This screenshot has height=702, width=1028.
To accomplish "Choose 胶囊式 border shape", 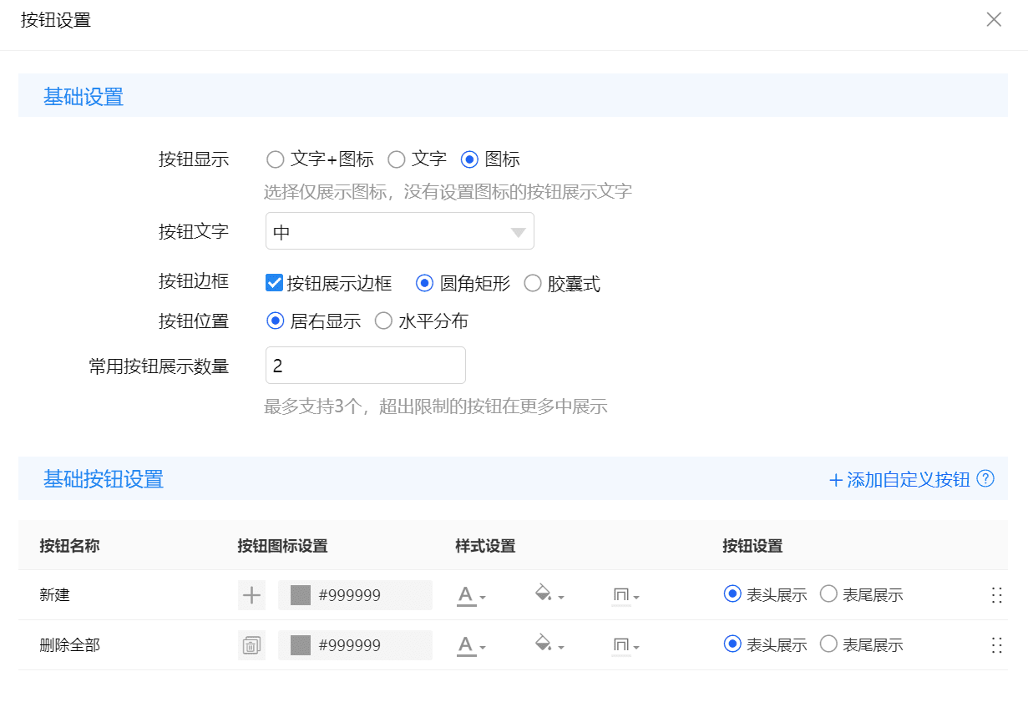I will point(533,284).
